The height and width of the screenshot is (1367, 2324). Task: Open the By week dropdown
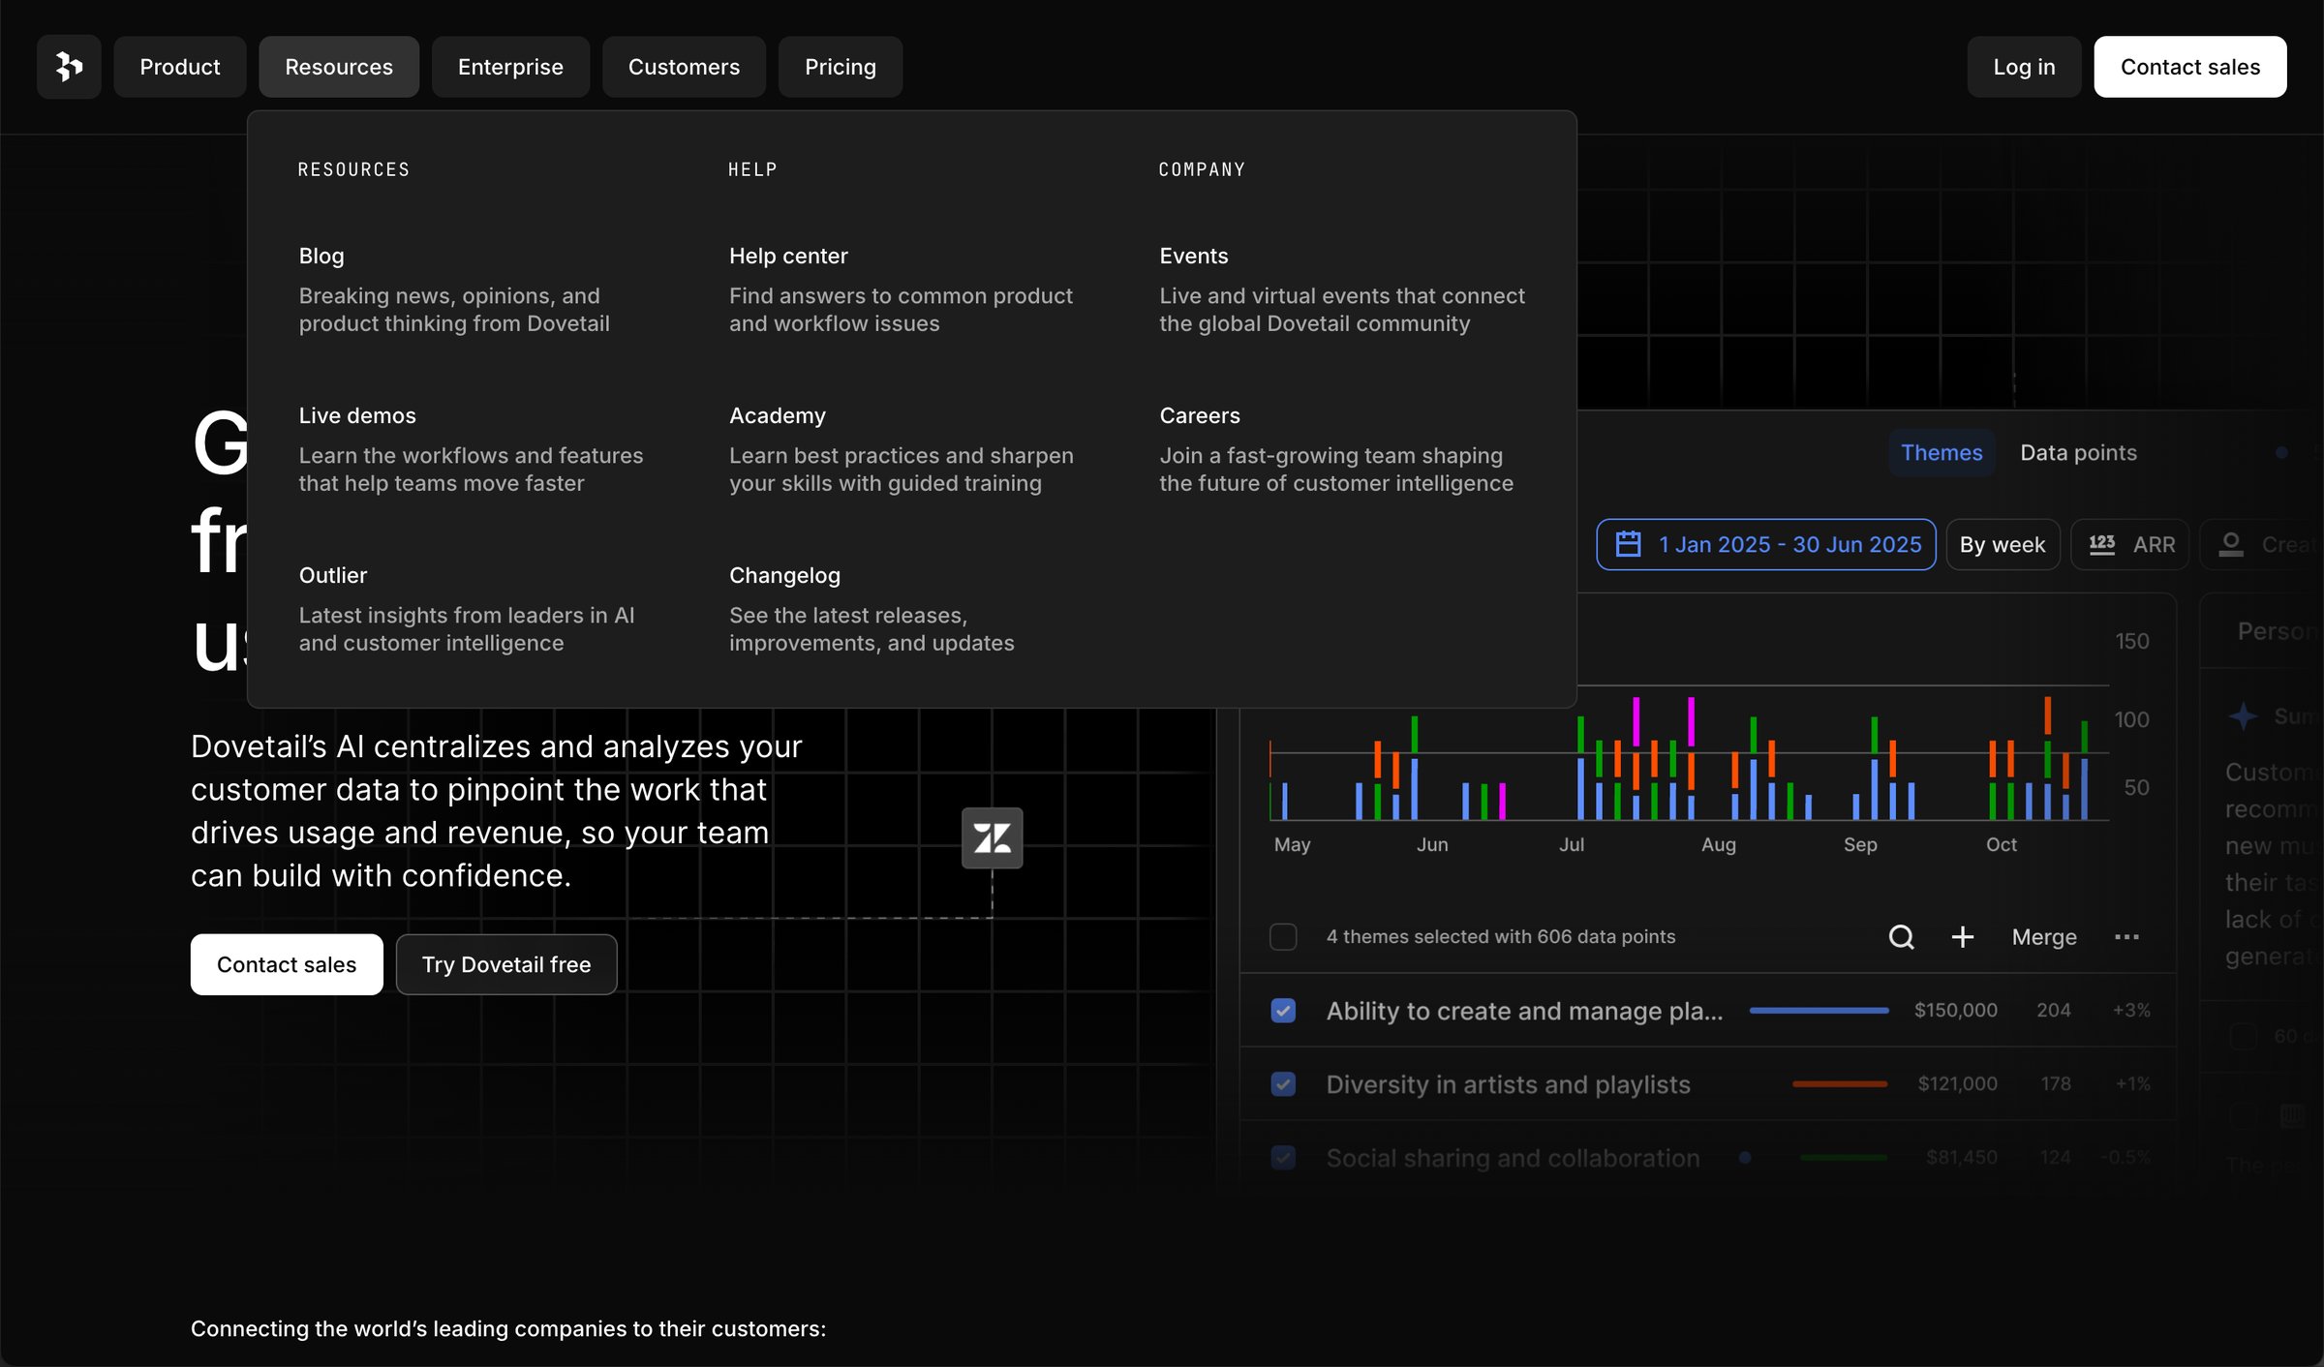2003,544
